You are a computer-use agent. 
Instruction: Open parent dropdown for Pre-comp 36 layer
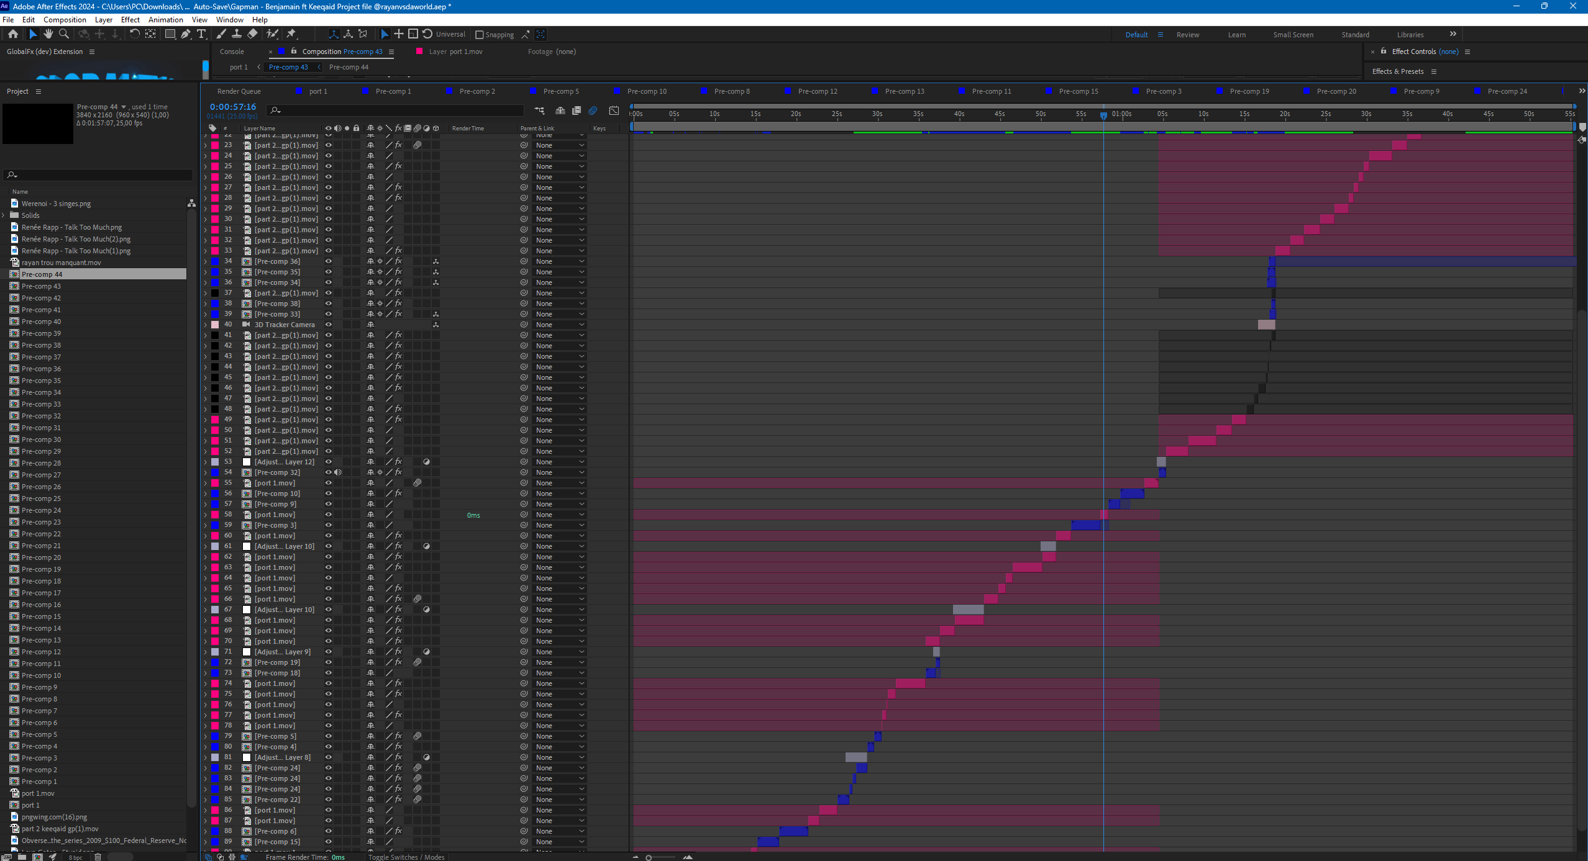(x=559, y=261)
